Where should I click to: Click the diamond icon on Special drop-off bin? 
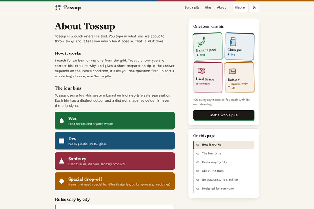(x=62, y=181)
